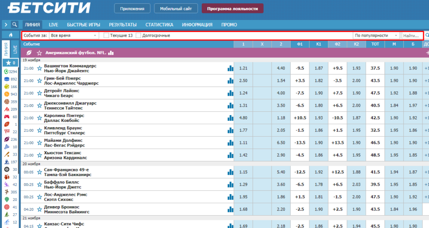Open the По популярности sorting dropdown
429x228 pixels.
(376, 35)
